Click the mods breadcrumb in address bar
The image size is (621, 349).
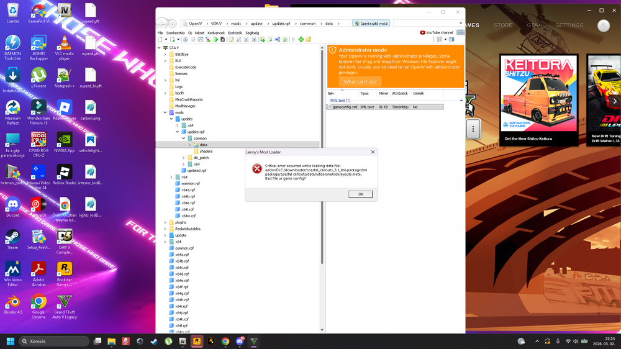coord(236,24)
